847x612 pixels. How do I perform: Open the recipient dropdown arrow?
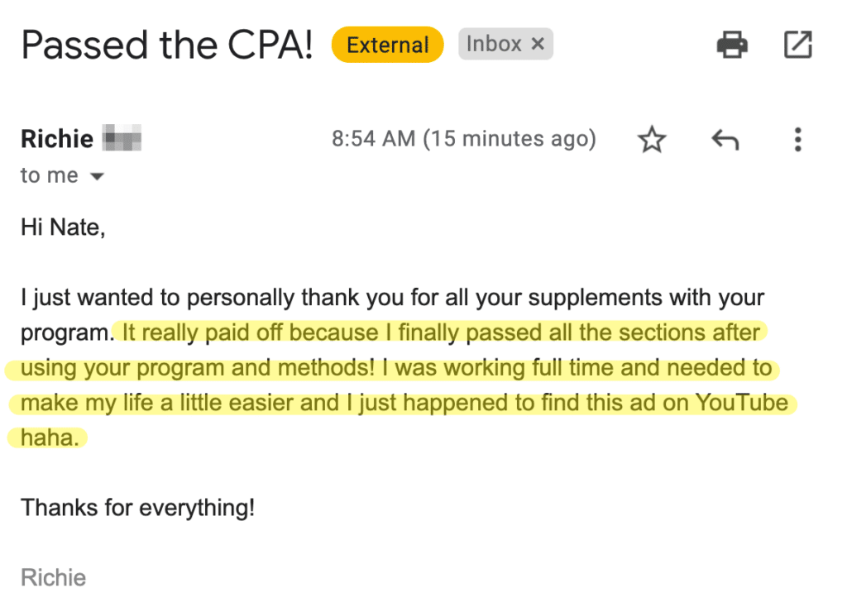pyautogui.click(x=97, y=176)
